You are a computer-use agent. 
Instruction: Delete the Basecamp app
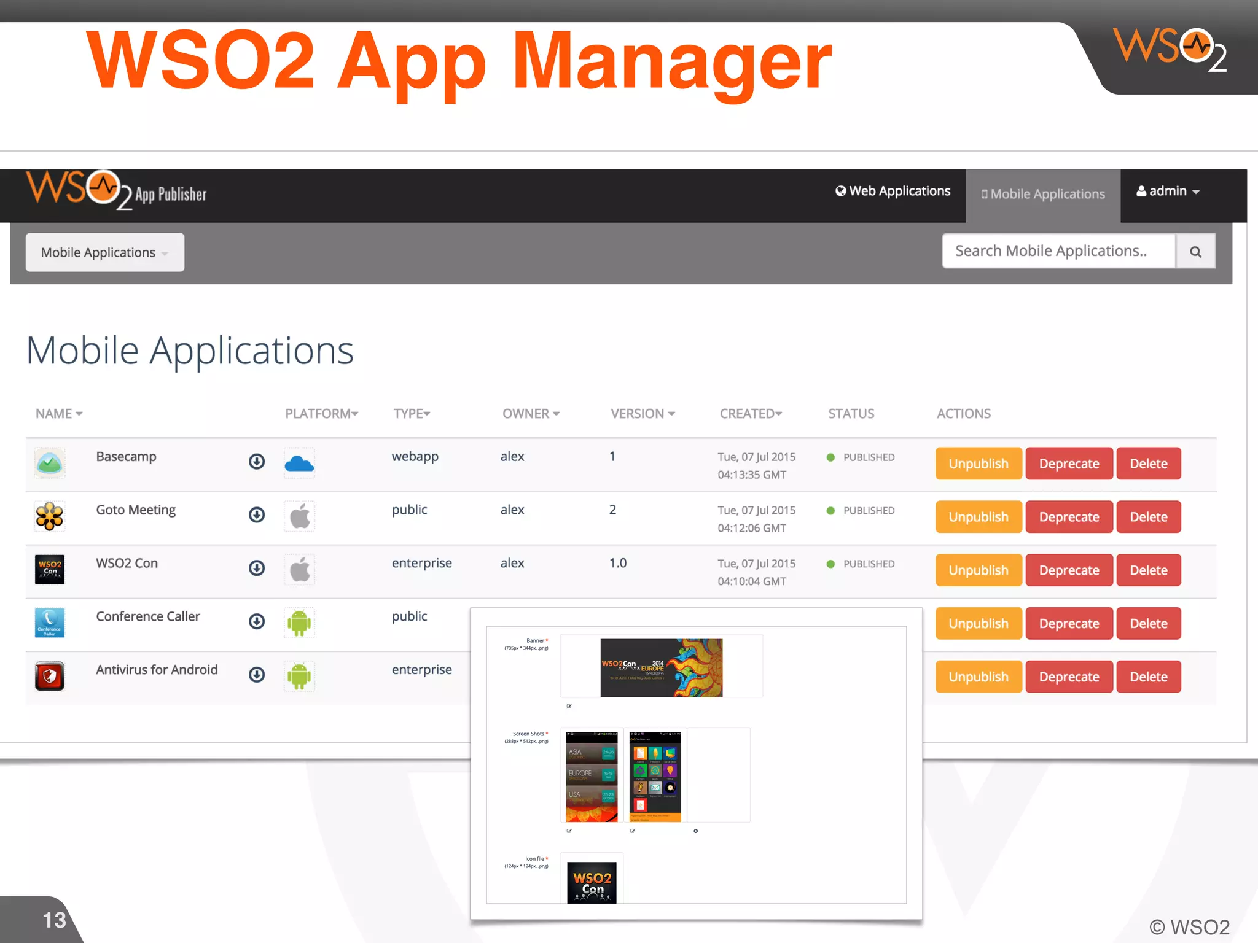1149,464
